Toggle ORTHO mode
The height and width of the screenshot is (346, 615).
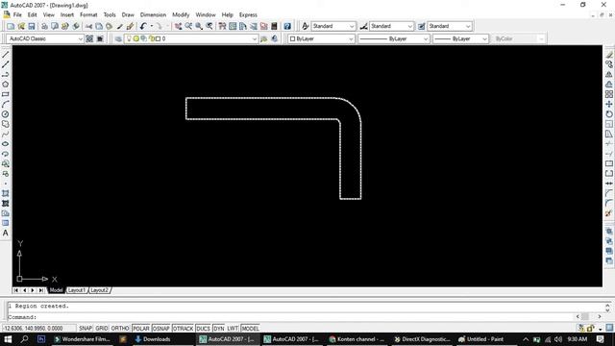tap(119, 329)
